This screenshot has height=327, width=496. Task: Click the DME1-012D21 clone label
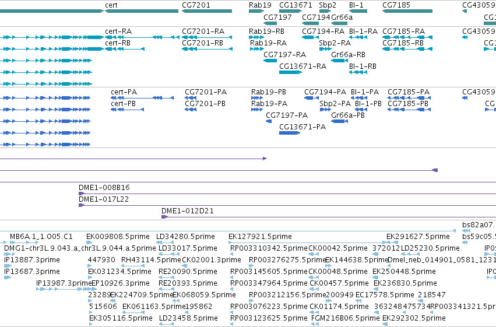pos(187,211)
